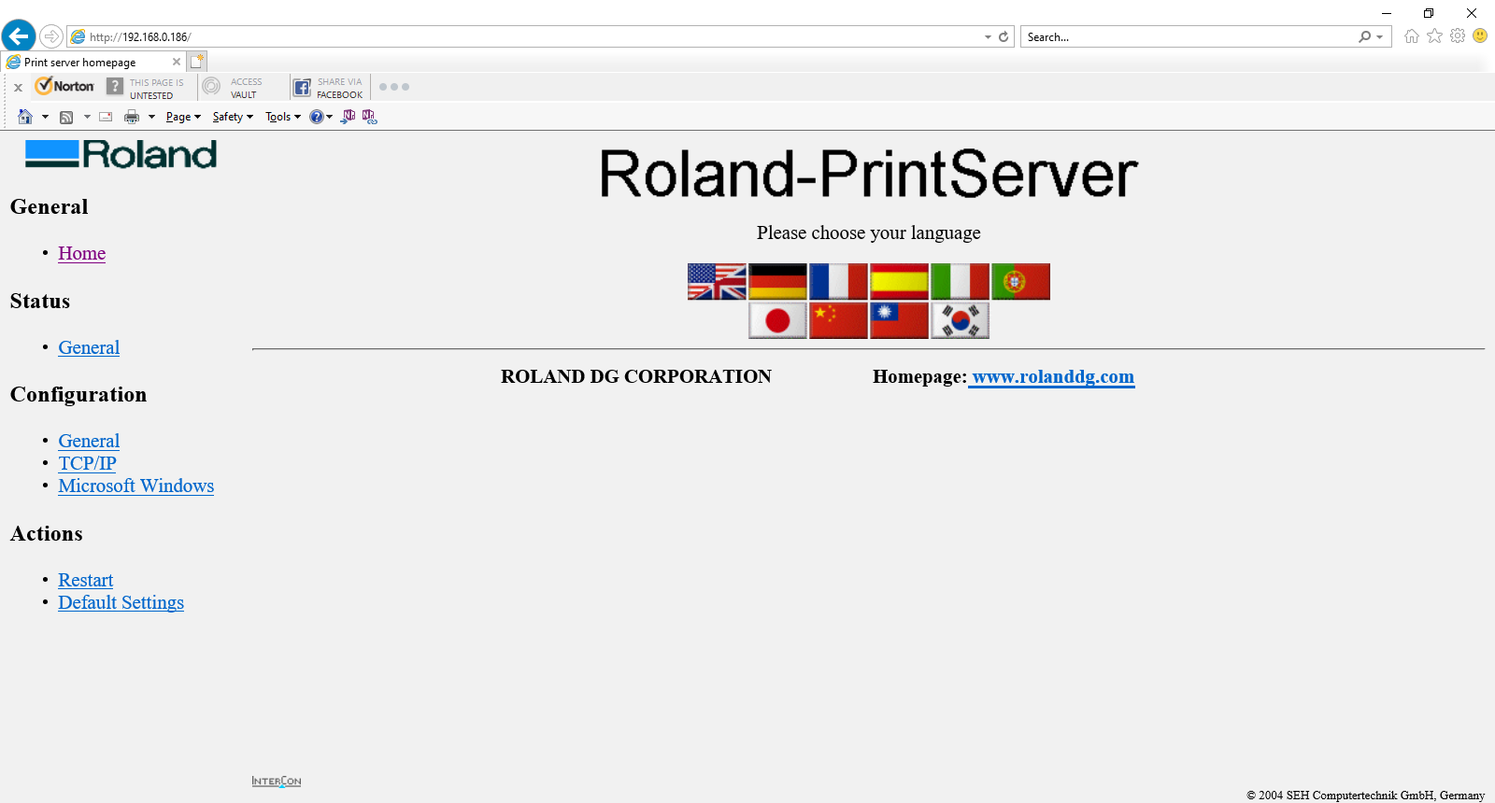The image size is (1495, 803).
Task: Open the browser Home icon at top right
Action: coord(1412,36)
